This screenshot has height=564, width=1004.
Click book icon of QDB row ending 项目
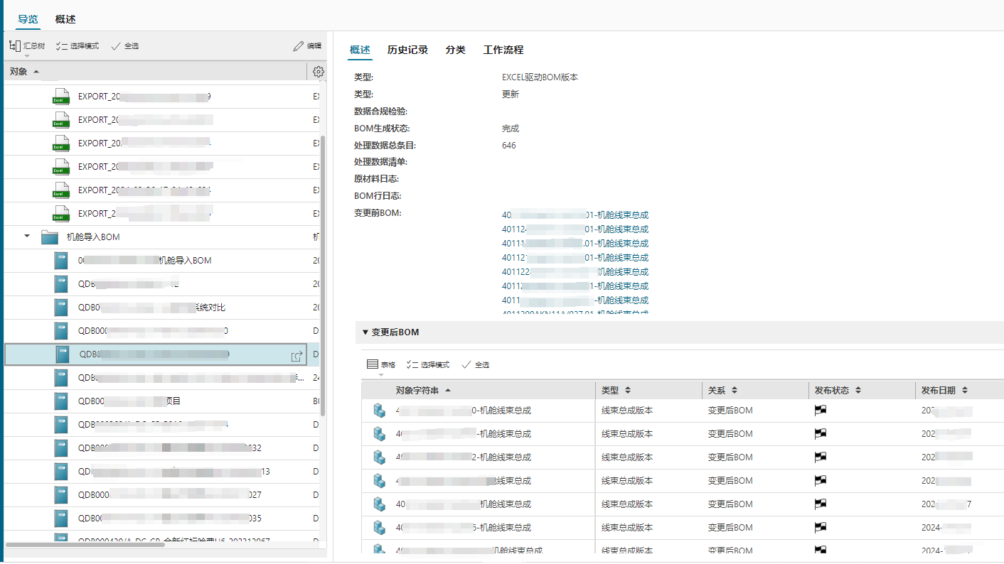[x=63, y=401]
